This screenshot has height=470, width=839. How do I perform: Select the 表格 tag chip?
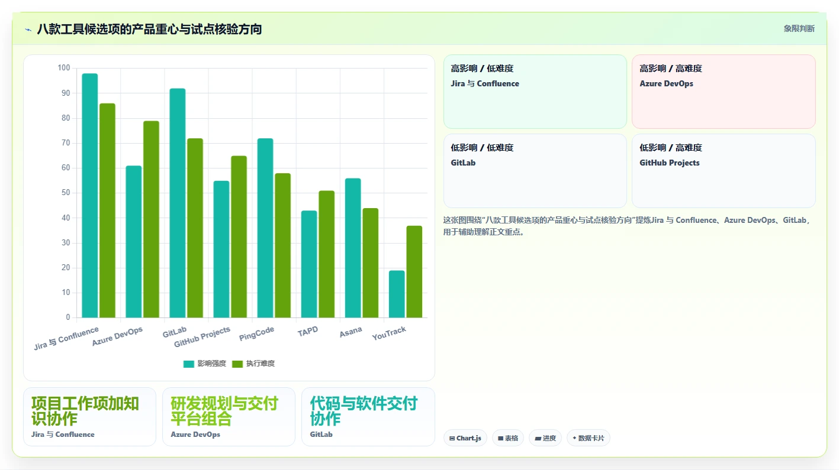click(508, 438)
